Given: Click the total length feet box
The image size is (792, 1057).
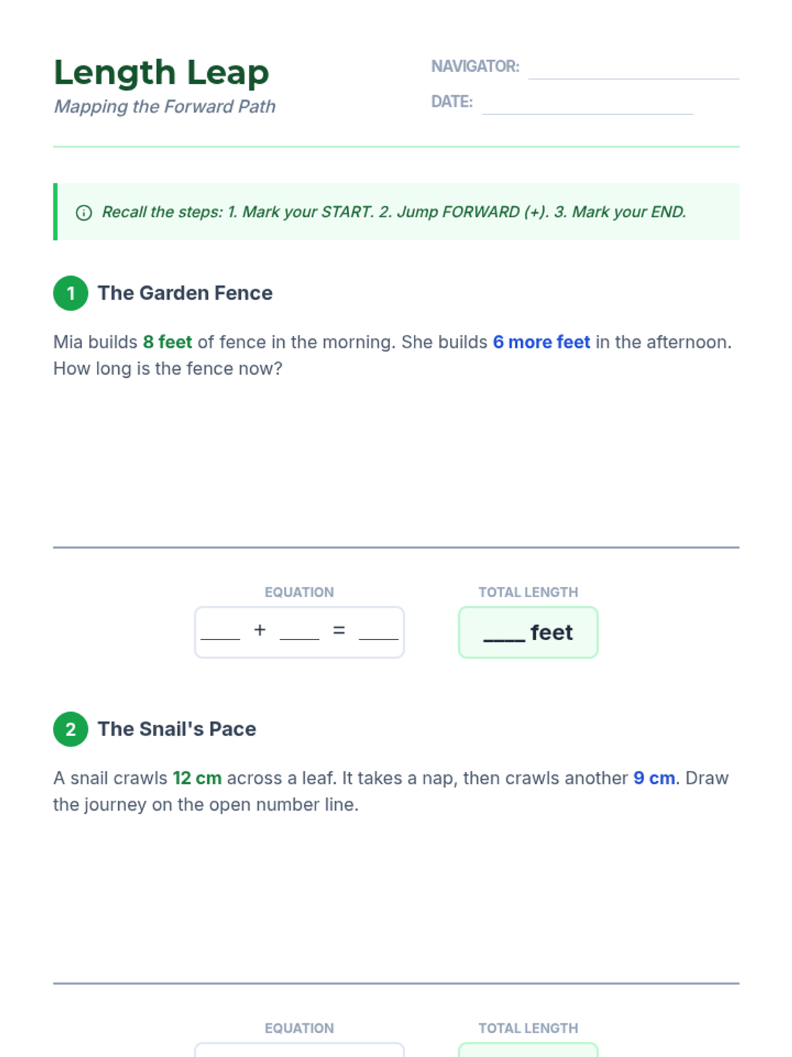Looking at the screenshot, I should point(528,633).
